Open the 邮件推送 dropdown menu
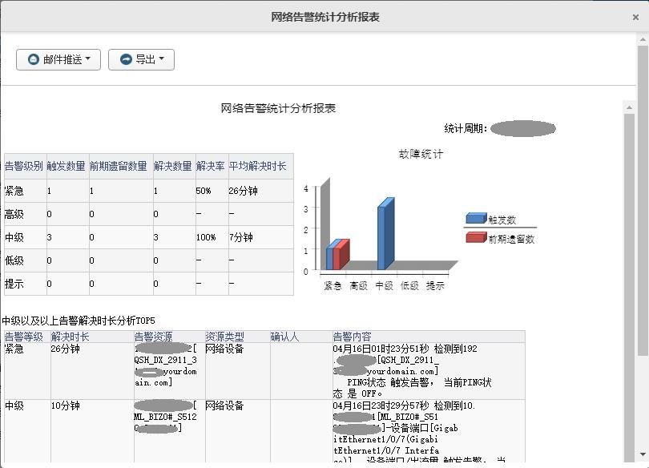 pyautogui.click(x=57, y=59)
